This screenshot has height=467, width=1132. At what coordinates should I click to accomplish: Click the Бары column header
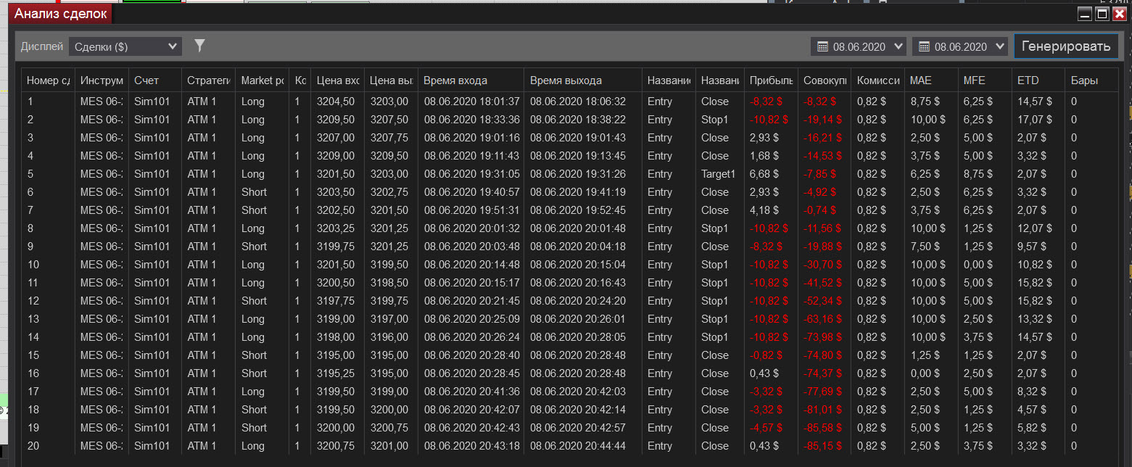(1091, 80)
